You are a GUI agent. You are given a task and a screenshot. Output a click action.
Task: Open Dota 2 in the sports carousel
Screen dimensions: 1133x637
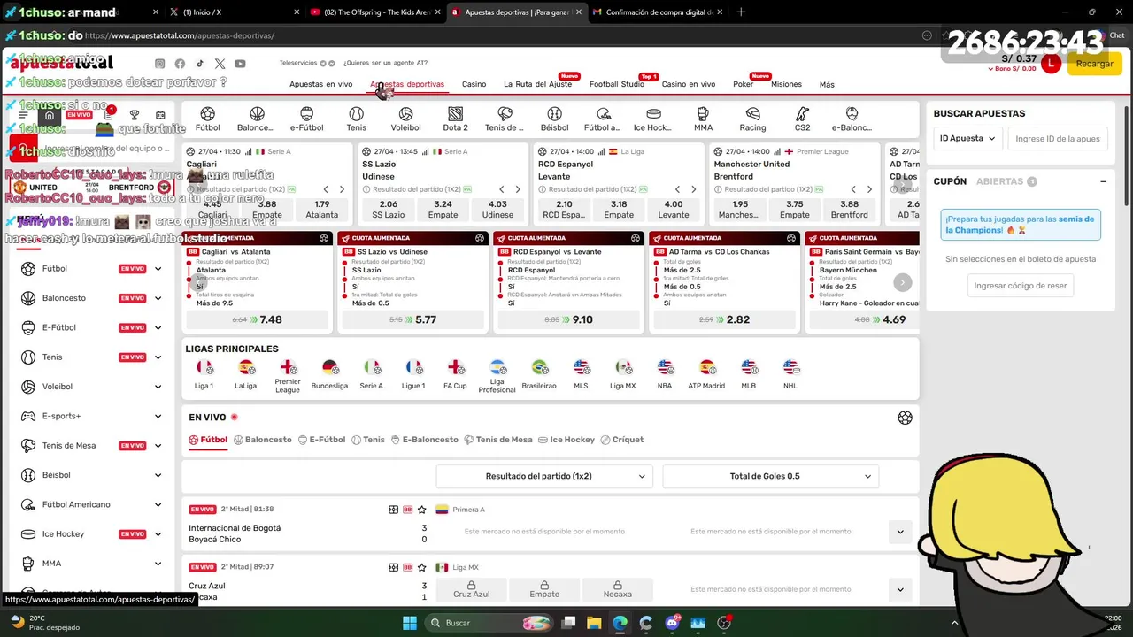click(455, 119)
